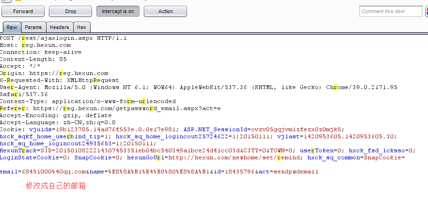Screen dimensions: 428x217
Task: Click the Content-Type: application/x-www-form-urlencoded header
Action: pyautogui.click(x=88, y=102)
